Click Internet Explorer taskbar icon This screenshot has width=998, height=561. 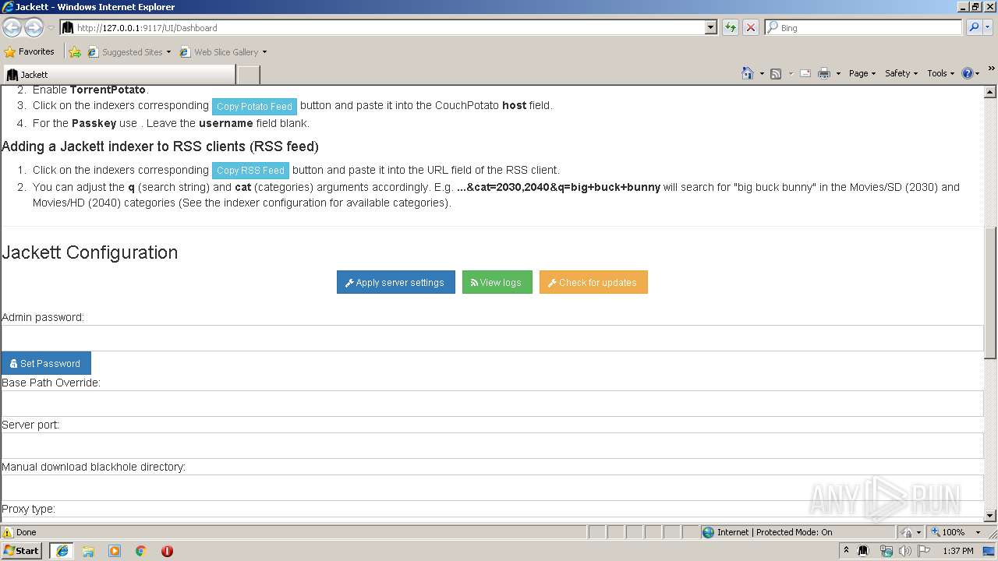click(62, 550)
